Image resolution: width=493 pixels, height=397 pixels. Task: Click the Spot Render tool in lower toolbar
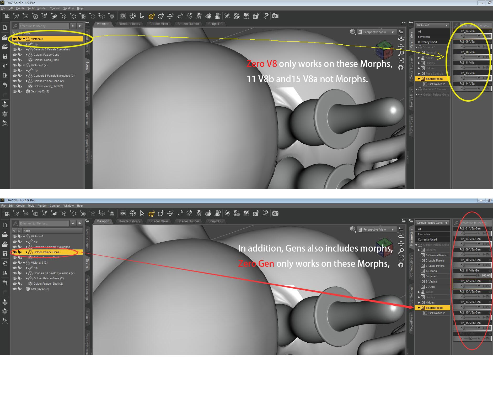256,214
